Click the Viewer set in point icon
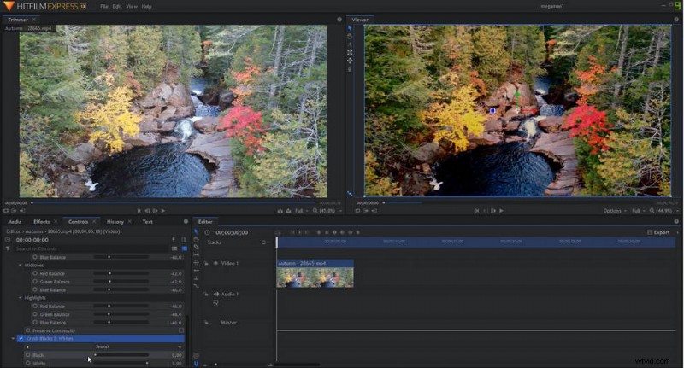The height and width of the screenshot is (368, 684). coord(366,211)
